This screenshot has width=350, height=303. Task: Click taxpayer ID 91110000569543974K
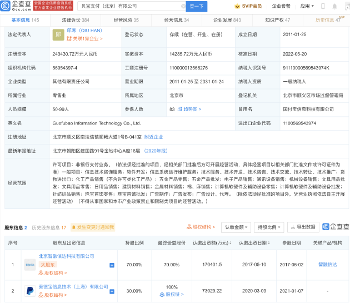click(x=306, y=68)
